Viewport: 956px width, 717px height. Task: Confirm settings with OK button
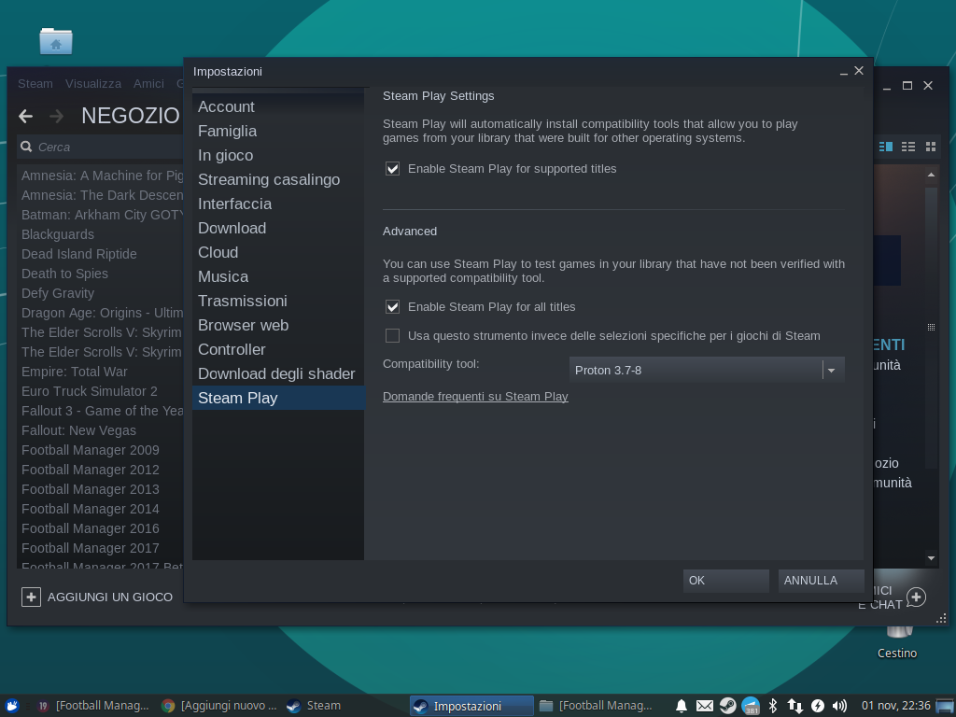pos(725,581)
